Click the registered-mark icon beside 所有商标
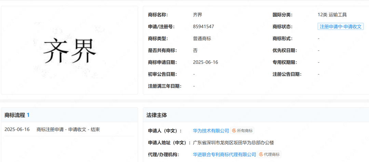This screenshot has height=162, width=369. [234, 131]
